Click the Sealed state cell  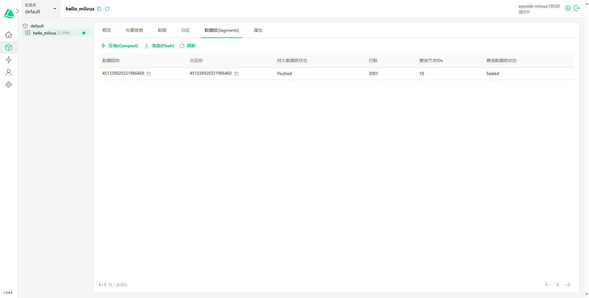pos(493,73)
